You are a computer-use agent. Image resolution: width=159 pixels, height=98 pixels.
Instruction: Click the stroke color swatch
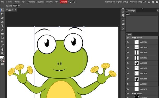(x=3, y=59)
